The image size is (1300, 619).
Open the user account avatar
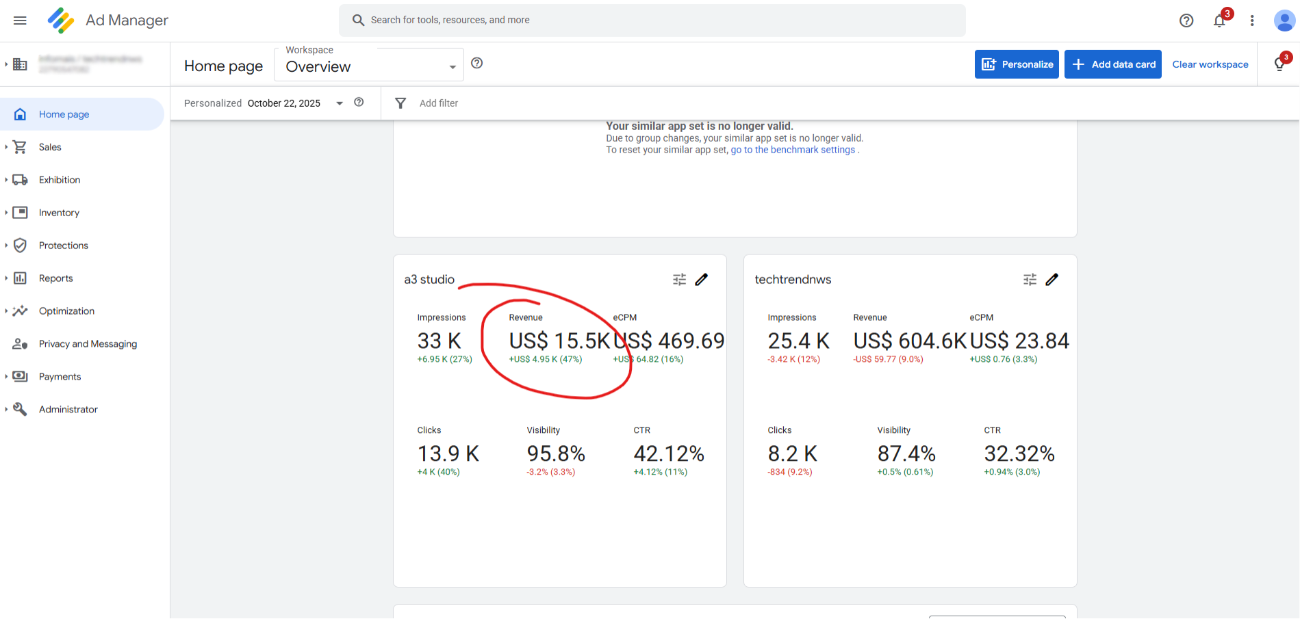(1284, 21)
